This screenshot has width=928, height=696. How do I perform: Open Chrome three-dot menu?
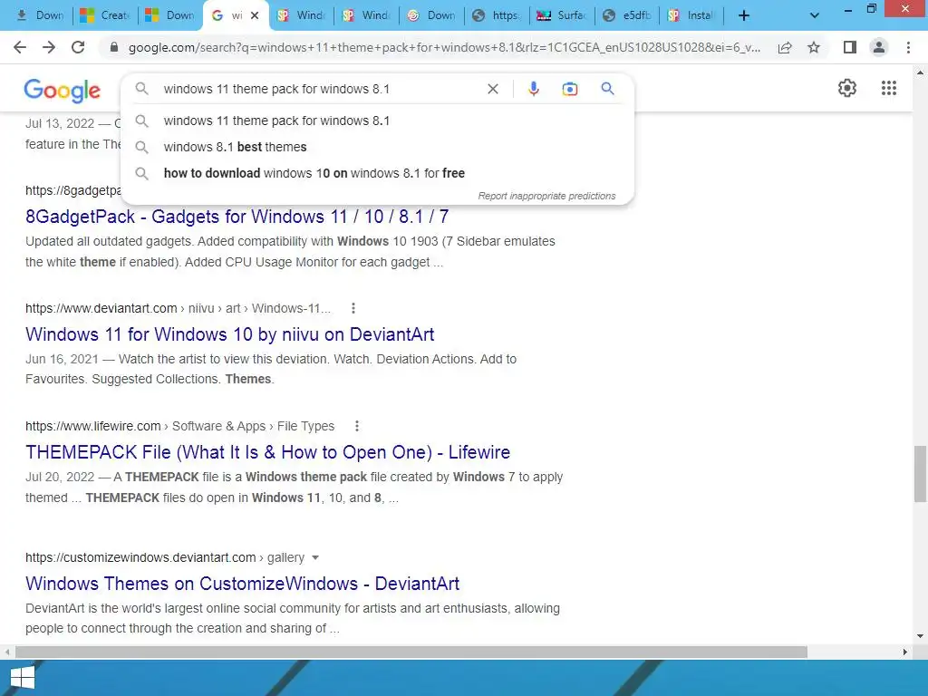[908, 47]
